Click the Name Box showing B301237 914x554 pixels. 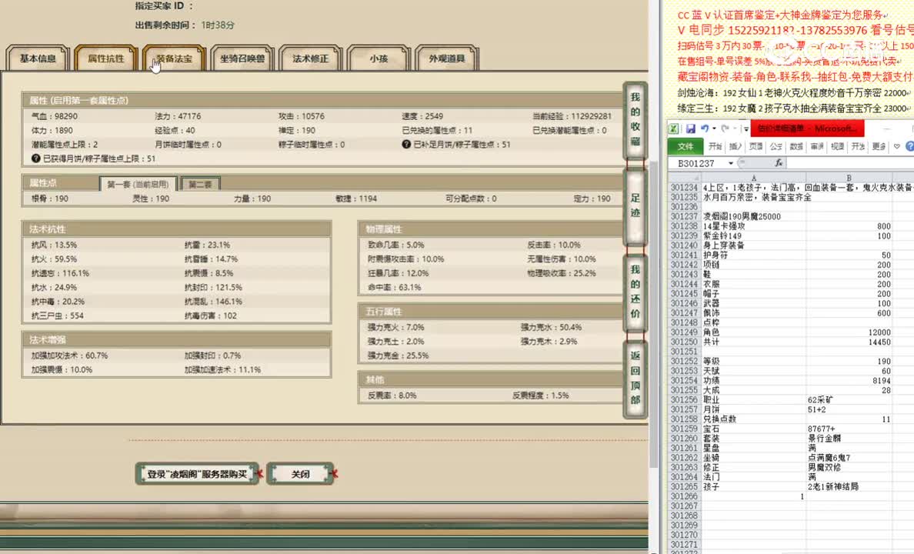coord(698,163)
